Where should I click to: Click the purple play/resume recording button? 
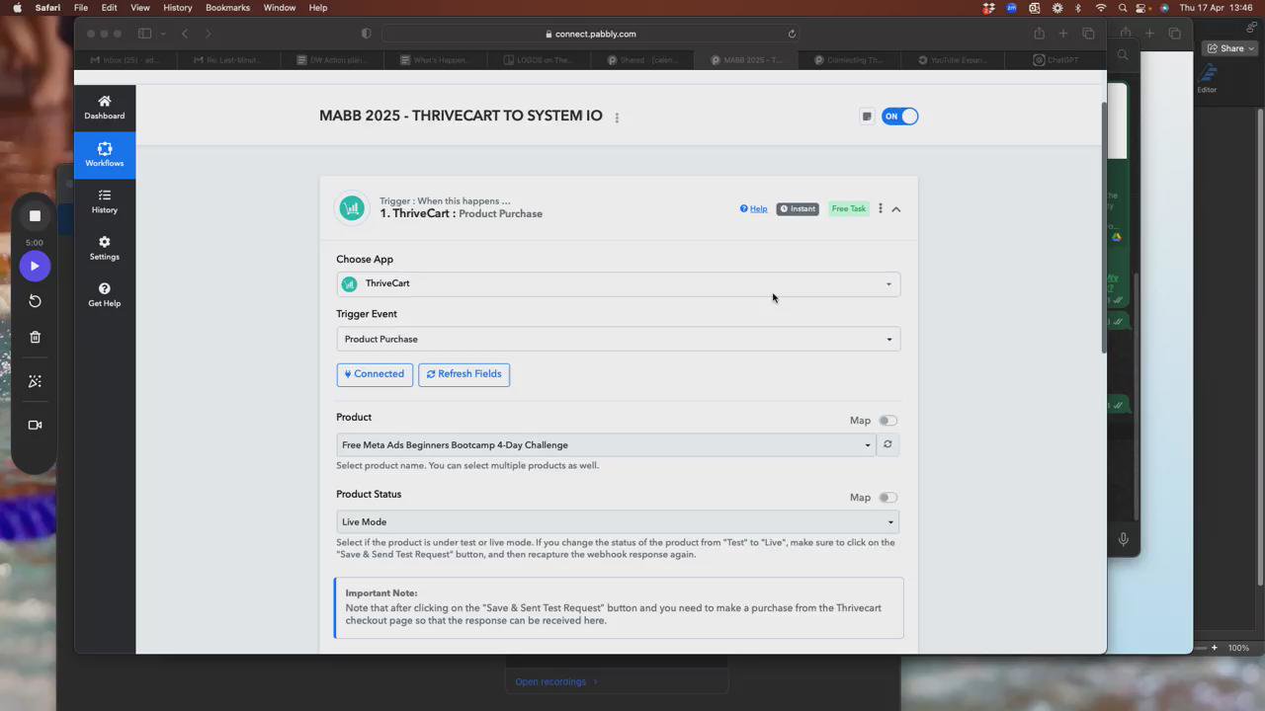(x=35, y=266)
